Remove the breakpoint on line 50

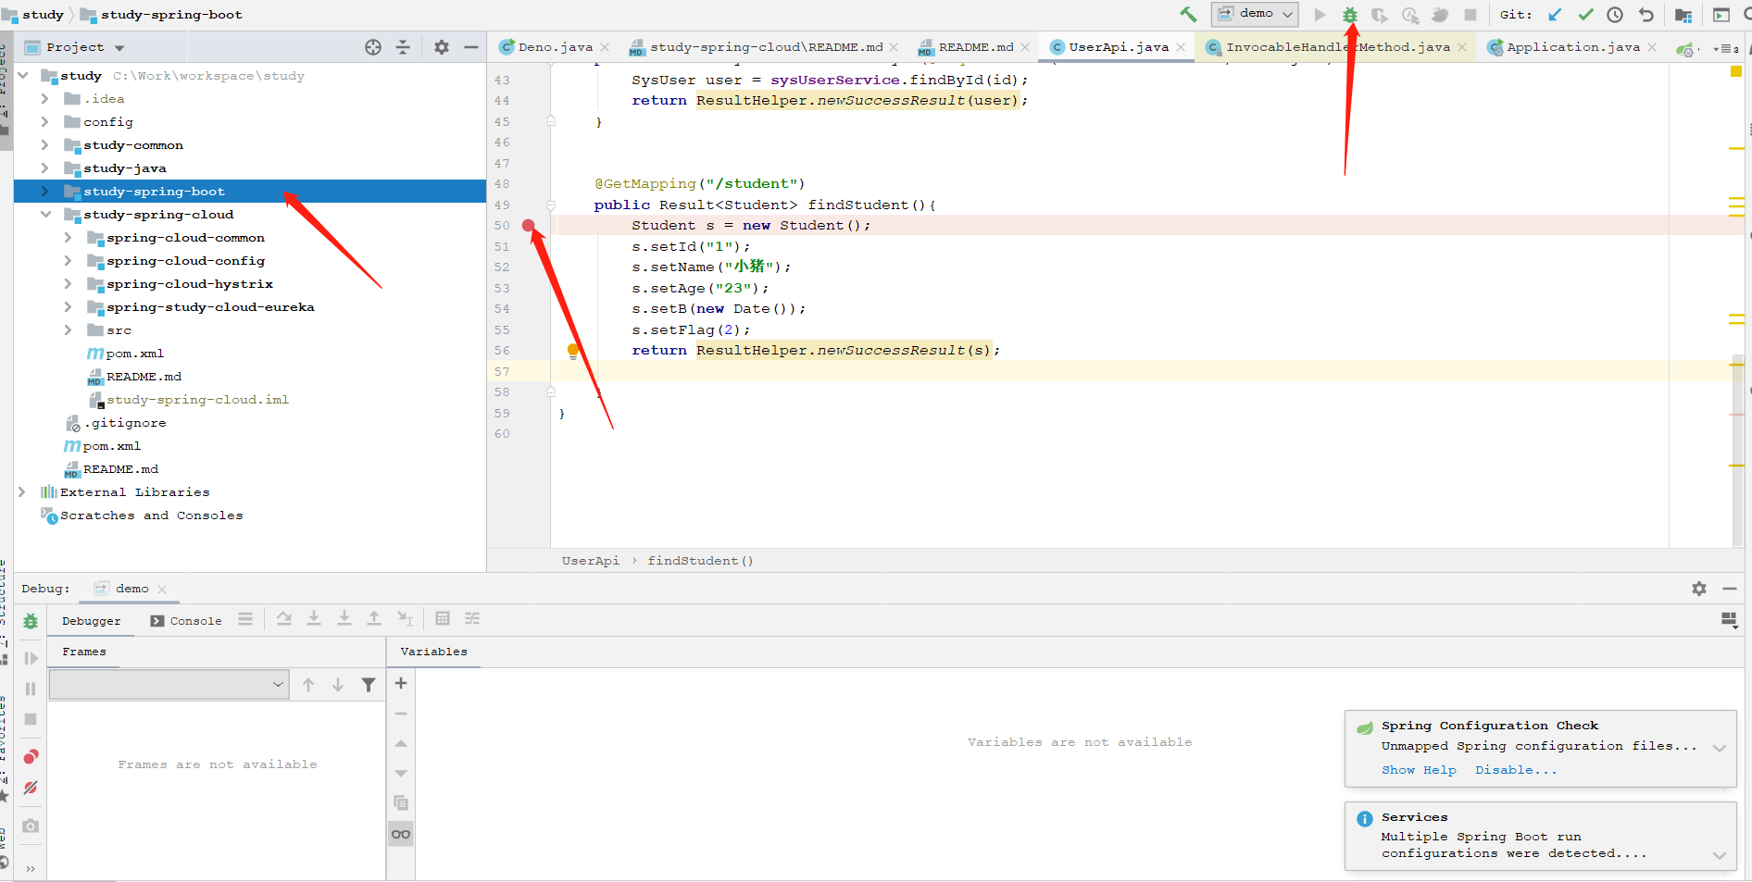(528, 226)
